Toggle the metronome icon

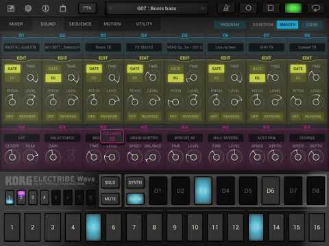tap(226, 8)
